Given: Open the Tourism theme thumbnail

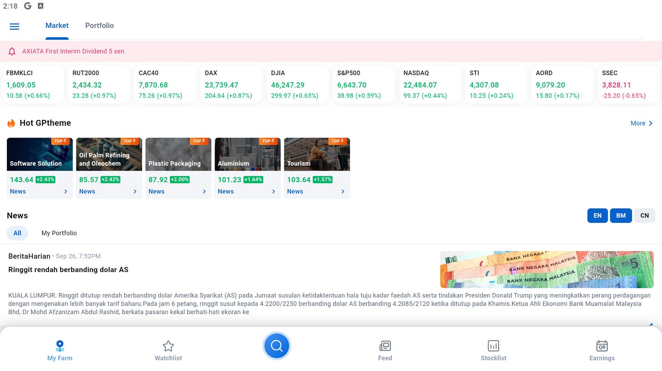Looking at the screenshot, I should point(317,154).
